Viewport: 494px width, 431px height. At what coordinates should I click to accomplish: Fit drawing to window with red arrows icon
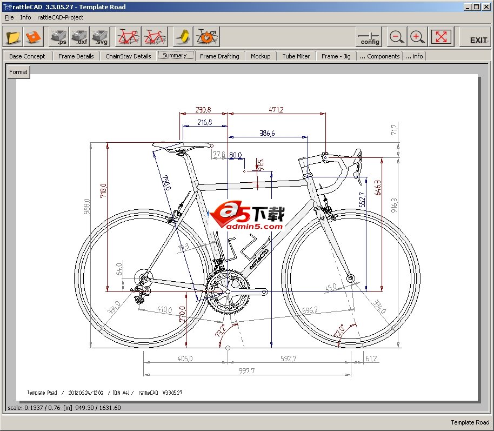[442, 37]
